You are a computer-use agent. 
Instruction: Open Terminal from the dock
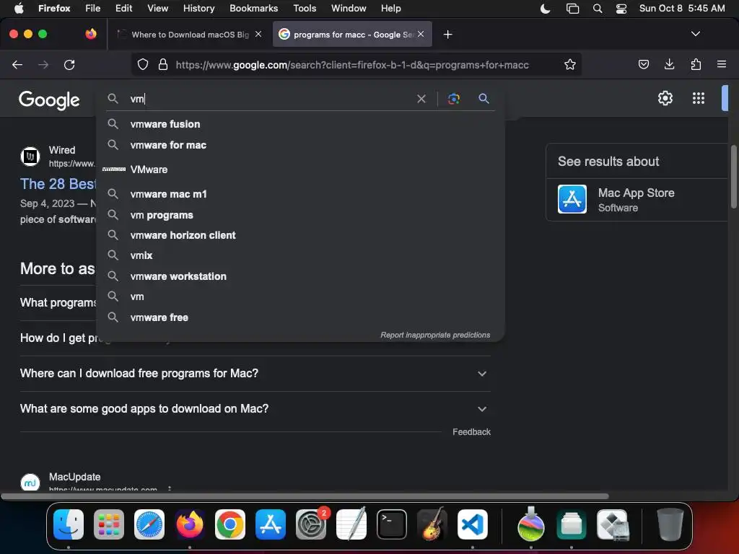392,524
